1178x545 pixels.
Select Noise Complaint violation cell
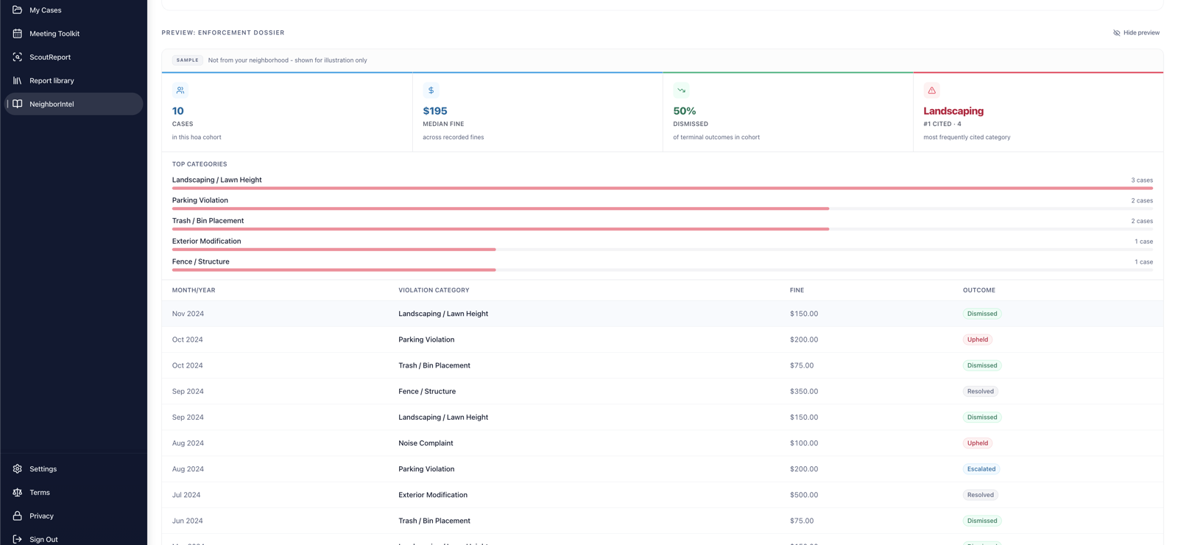pos(426,443)
